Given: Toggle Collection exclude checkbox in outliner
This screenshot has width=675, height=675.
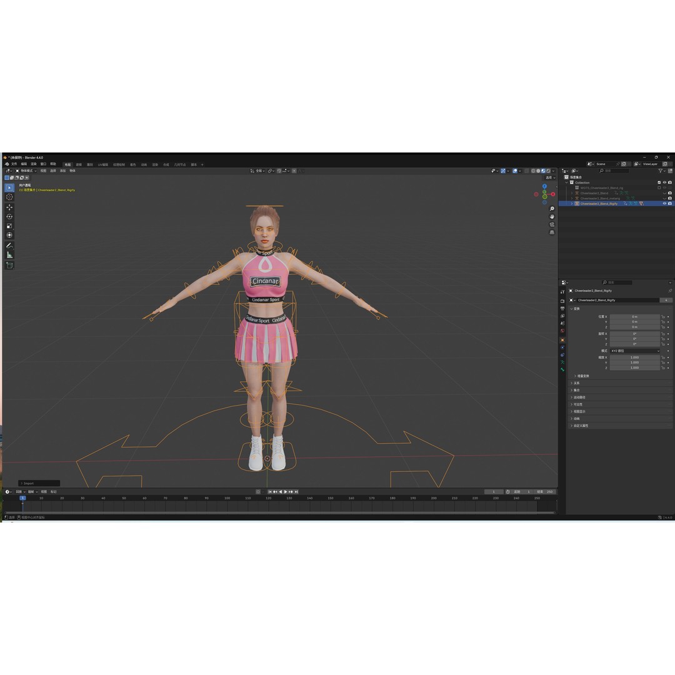Looking at the screenshot, I should pyautogui.click(x=659, y=182).
